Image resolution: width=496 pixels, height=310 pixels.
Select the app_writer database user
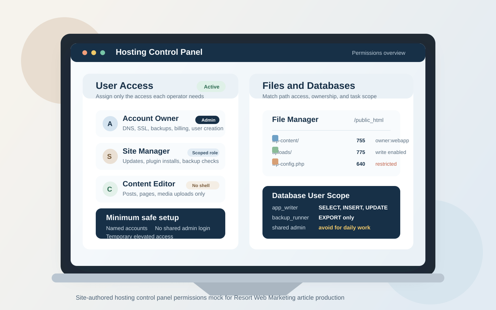coord(285,208)
